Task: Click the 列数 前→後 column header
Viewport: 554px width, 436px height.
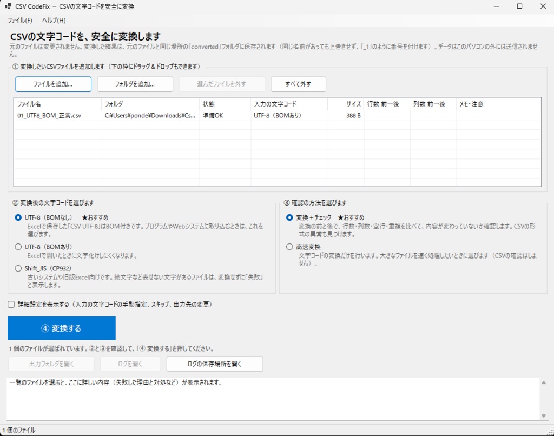Action: pyautogui.click(x=433, y=104)
